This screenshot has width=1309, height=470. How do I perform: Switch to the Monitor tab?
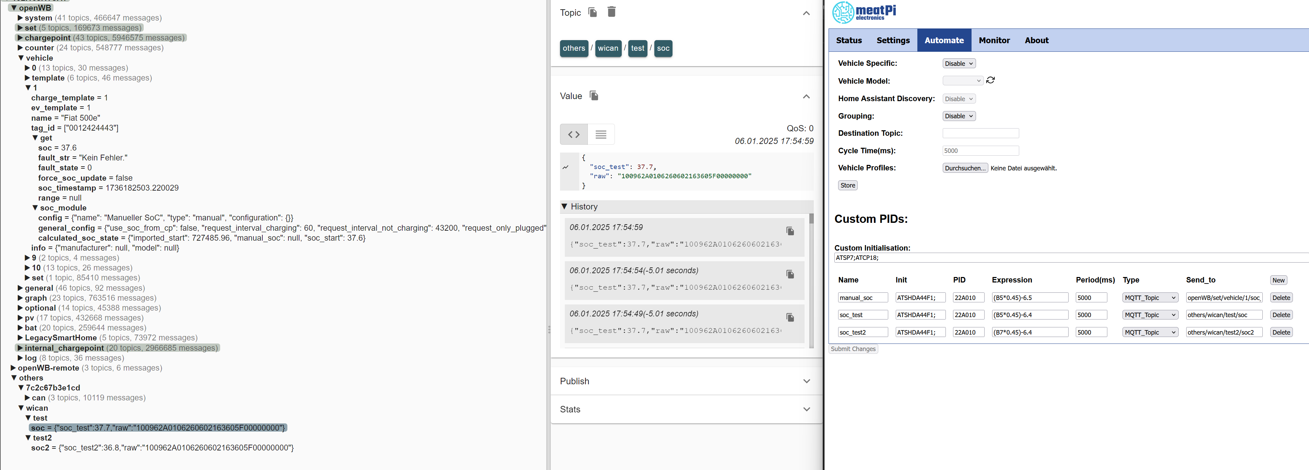994,41
